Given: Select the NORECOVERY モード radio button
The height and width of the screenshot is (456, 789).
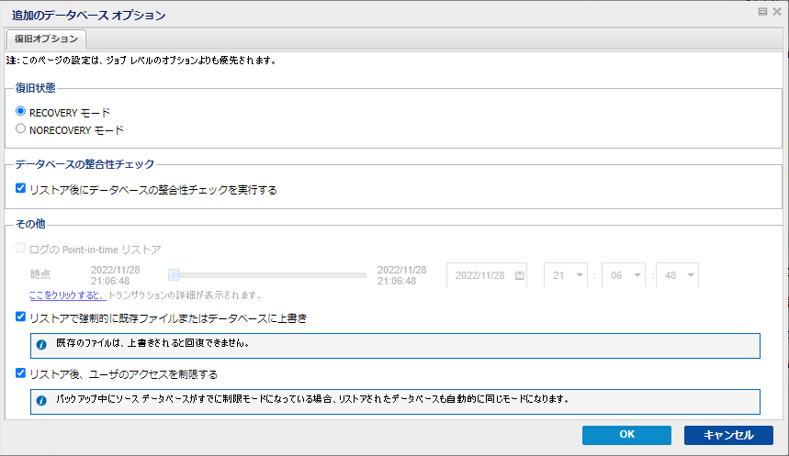Looking at the screenshot, I should [x=20, y=128].
